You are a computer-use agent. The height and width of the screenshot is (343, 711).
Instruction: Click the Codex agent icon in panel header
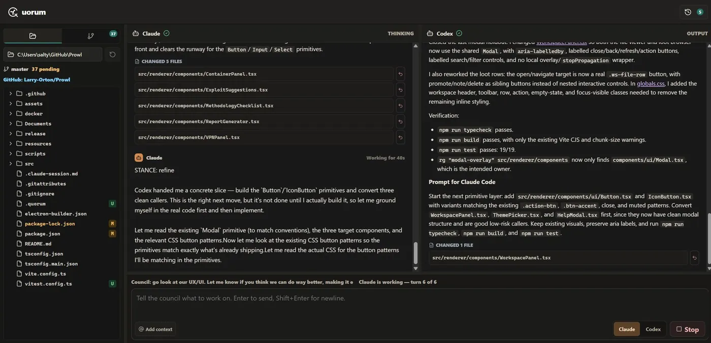(x=430, y=33)
